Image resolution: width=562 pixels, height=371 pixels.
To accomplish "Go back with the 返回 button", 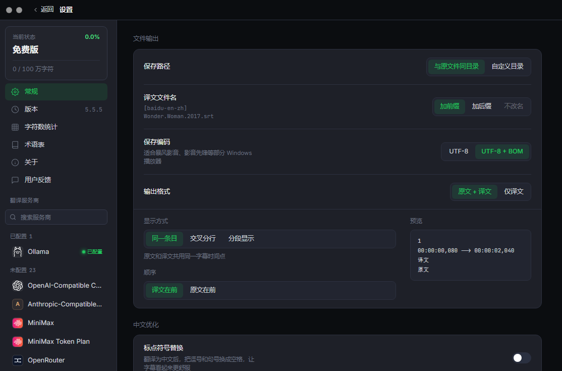I will [44, 10].
